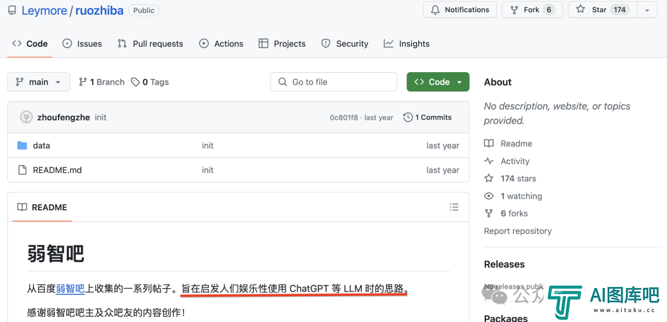This screenshot has height=322, width=667.
Task: Click the table icon on Projects tab
Action: tap(263, 44)
